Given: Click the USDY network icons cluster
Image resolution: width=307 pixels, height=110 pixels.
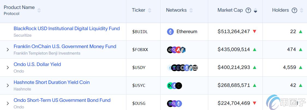Looking at the screenshot, I should pos(182,67).
